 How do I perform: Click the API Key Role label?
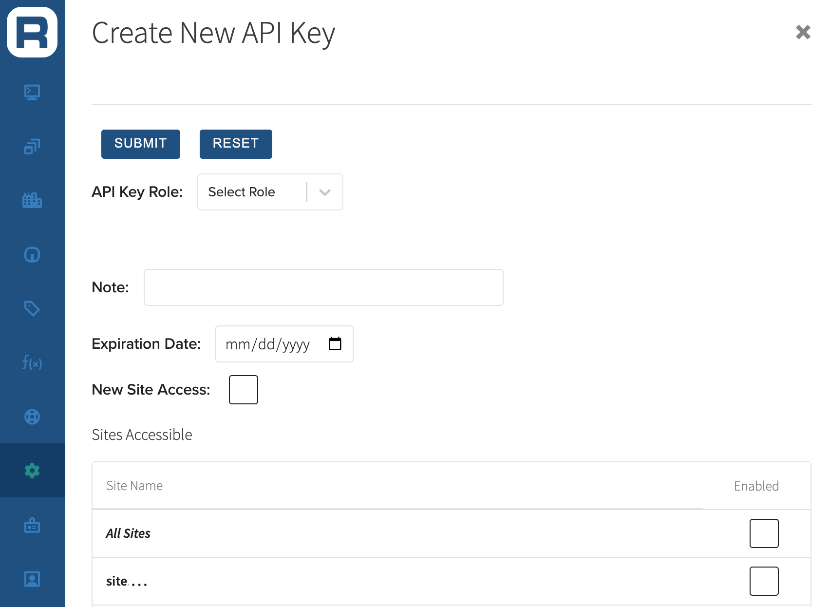click(137, 192)
